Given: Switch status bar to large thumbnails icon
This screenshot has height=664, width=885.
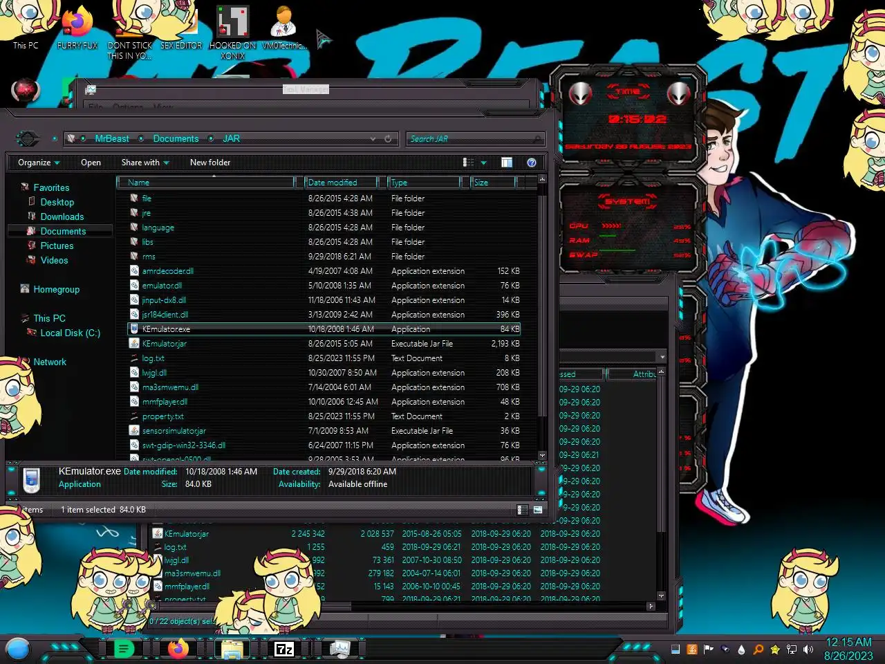Looking at the screenshot, I should click(x=537, y=510).
